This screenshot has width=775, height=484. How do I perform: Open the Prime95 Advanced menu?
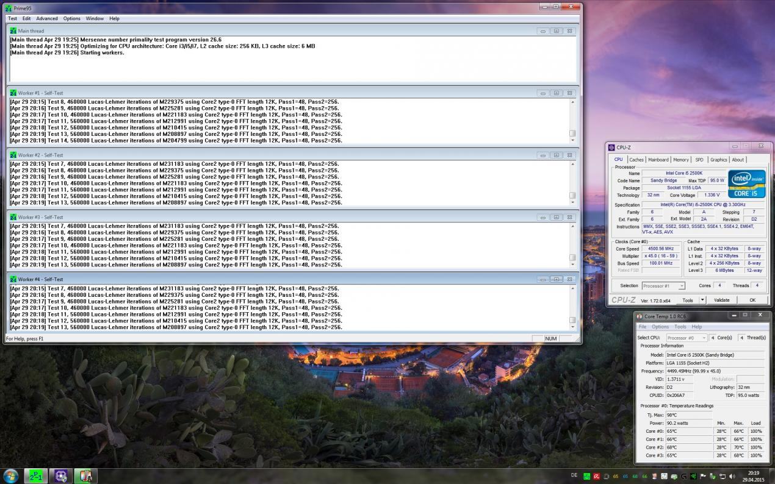click(x=47, y=18)
